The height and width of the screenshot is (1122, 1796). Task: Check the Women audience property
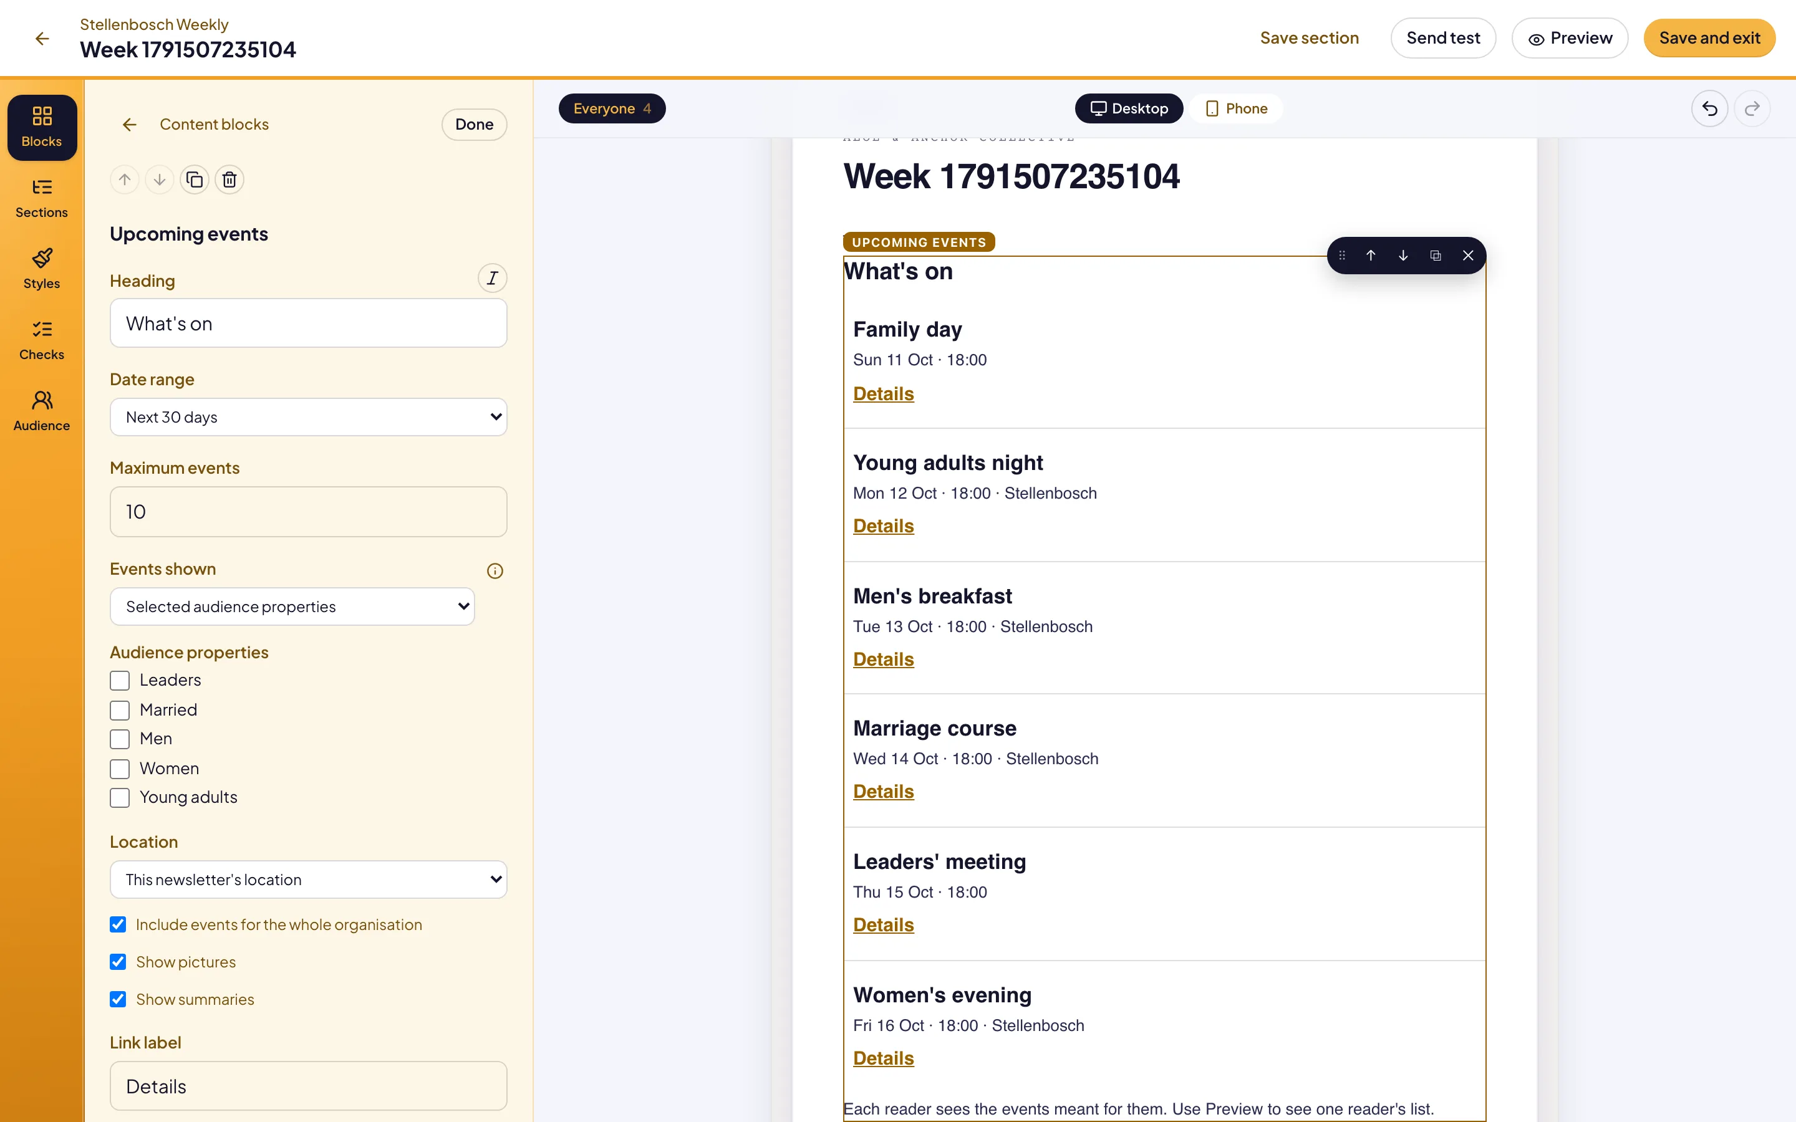click(120, 769)
